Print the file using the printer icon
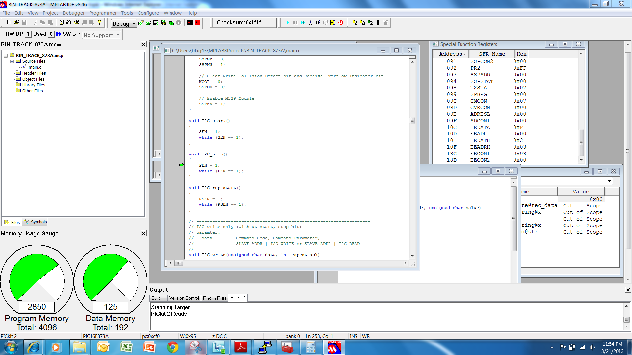Image resolution: width=632 pixels, height=355 pixels. coord(61,22)
